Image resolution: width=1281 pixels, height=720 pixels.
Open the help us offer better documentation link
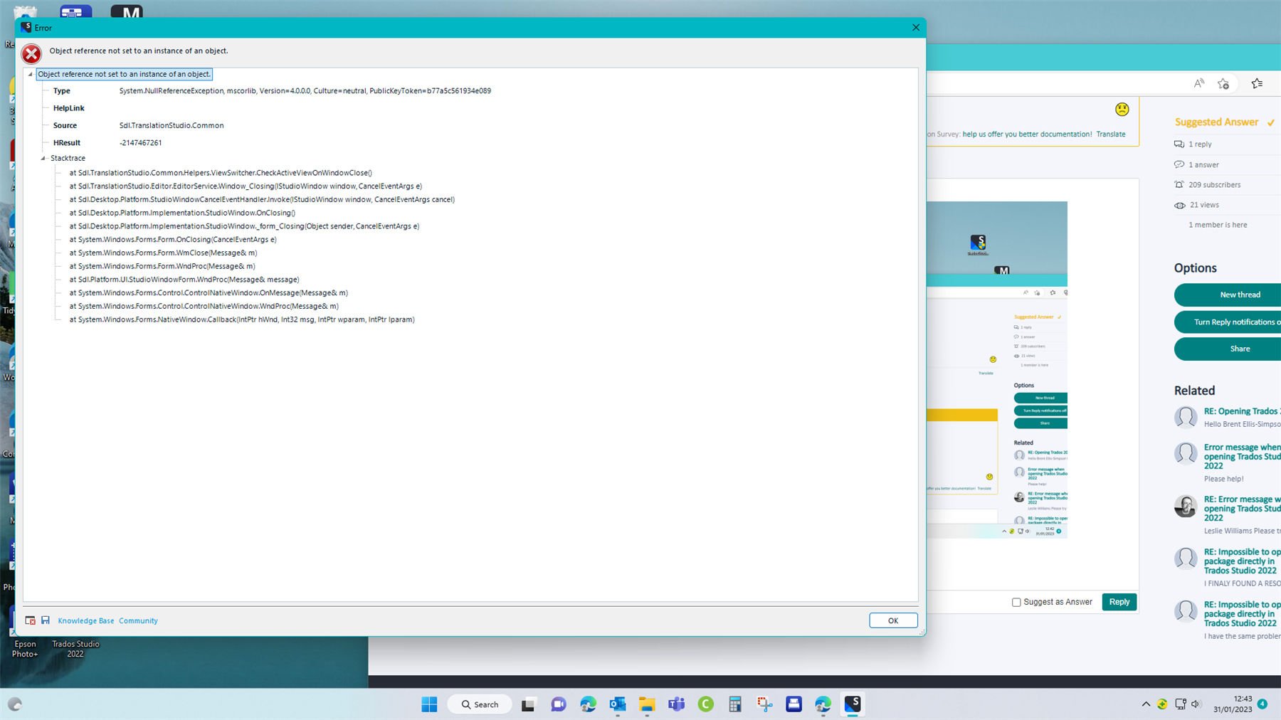(x=1027, y=134)
